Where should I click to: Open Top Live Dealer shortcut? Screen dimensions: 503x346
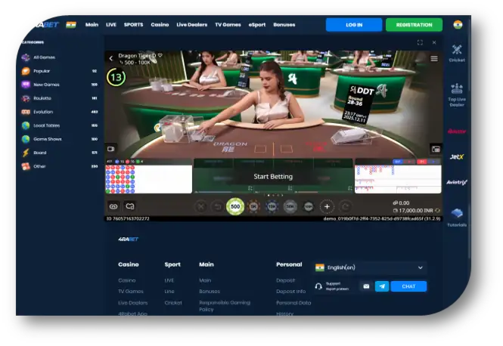(x=457, y=94)
